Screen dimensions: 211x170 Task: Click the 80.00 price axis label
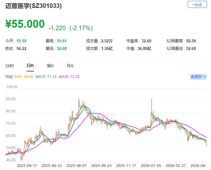click(11, 111)
